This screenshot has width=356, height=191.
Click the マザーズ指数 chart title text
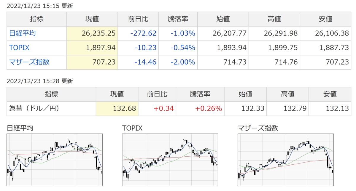click(x=258, y=128)
